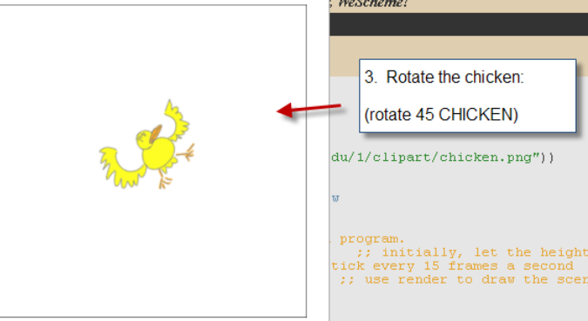This screenshot has width=588, height=321.
Task: Click the white callout box with instructions
Action: [468, 96]
